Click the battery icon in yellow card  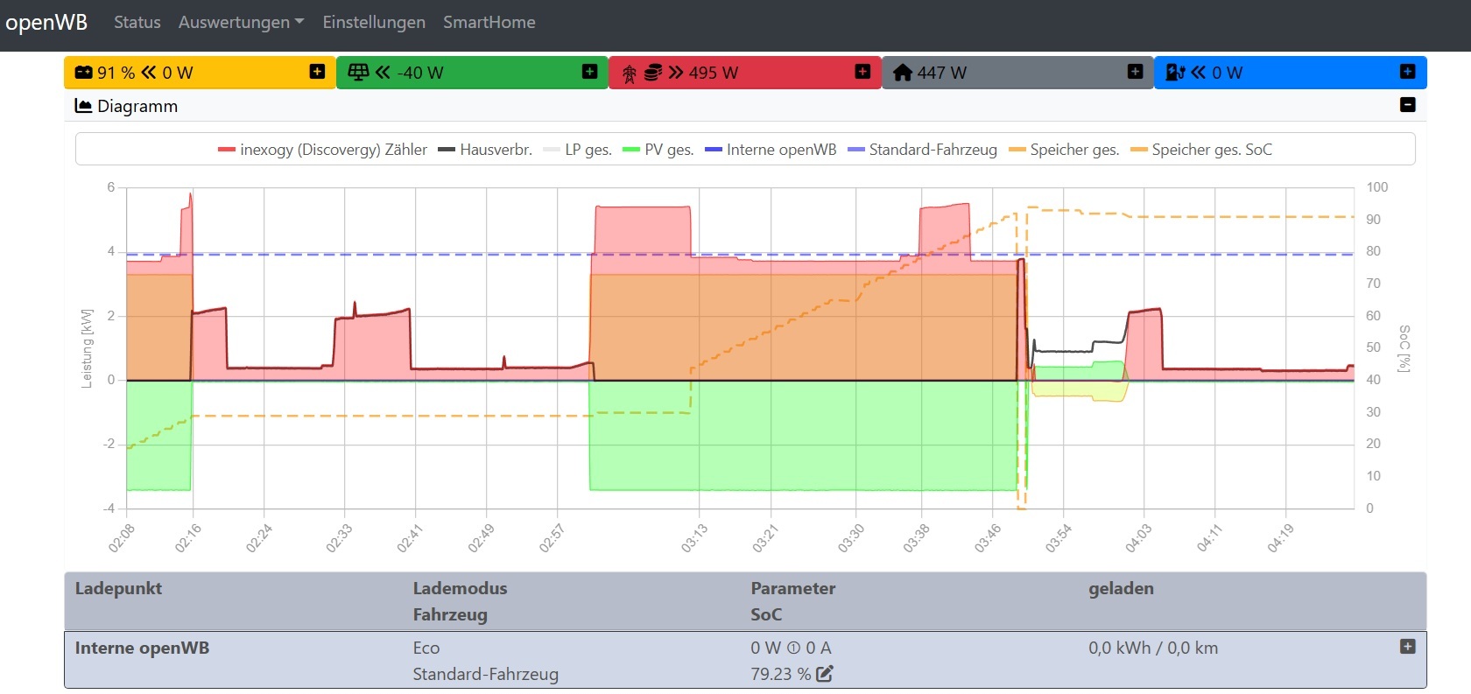pos(83,73)
